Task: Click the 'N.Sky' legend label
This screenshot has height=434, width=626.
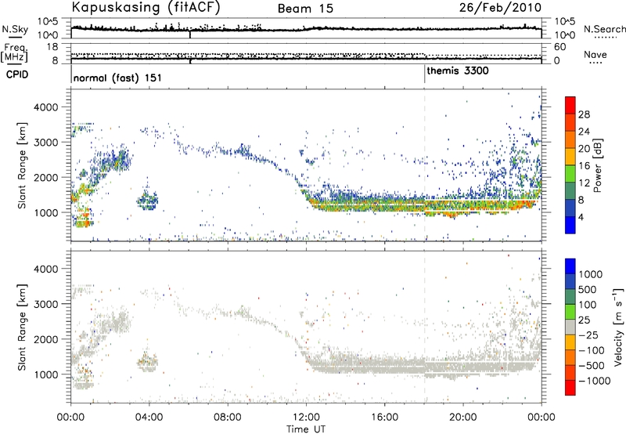Action: coord(15,29)
